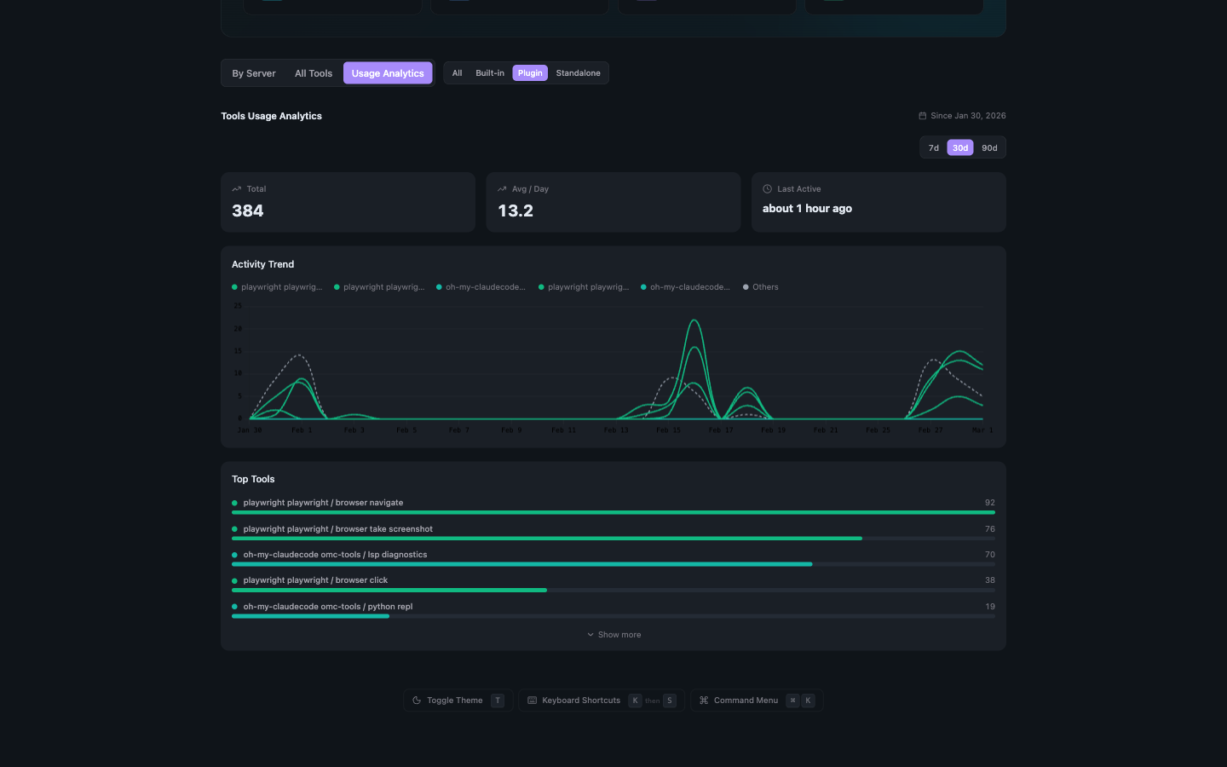Select the All filter option
Viewport: 1227px width, 767px height.
457,73
